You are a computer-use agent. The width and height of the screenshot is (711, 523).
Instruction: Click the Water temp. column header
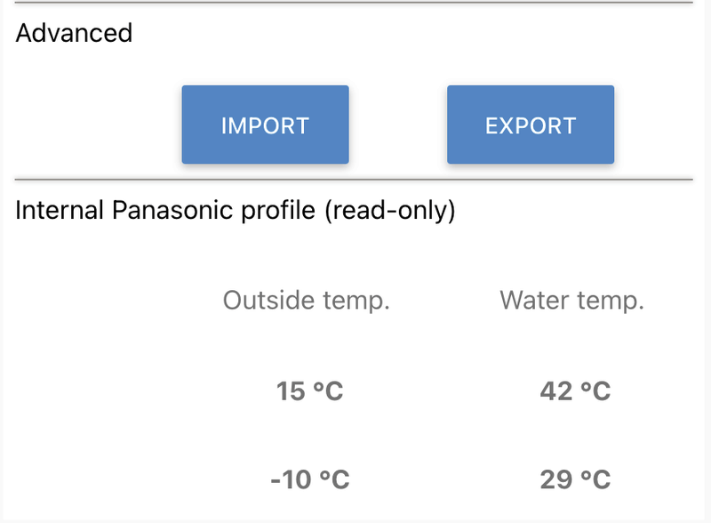[572, 300]
